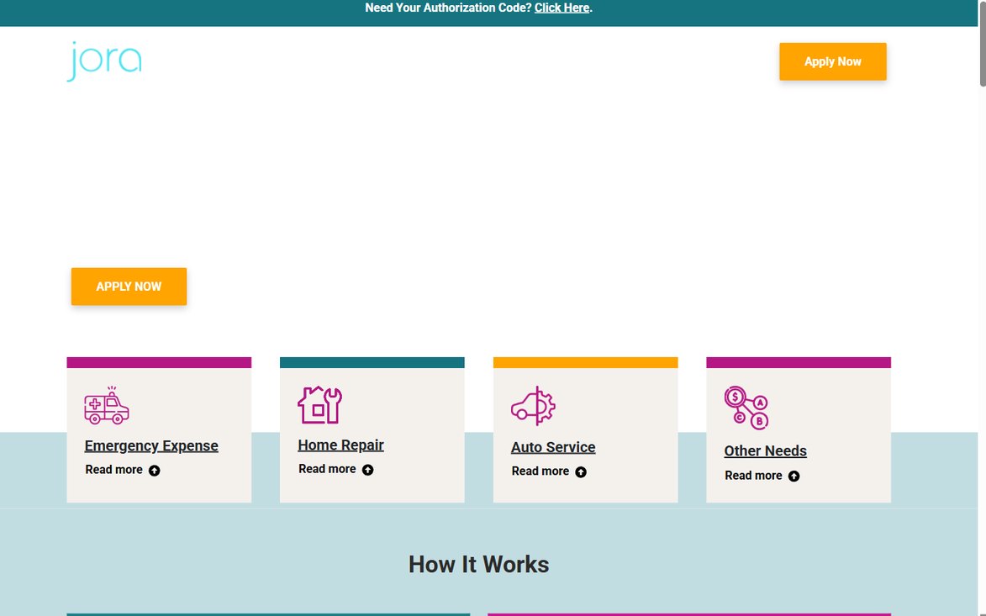
Task: Open the Auto Service heading link
Action: pyautogui.click(x=553, y=447)
